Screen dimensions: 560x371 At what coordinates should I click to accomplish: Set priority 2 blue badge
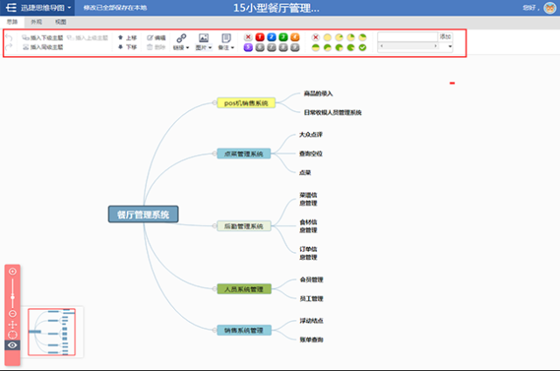(x=271, y=37)
